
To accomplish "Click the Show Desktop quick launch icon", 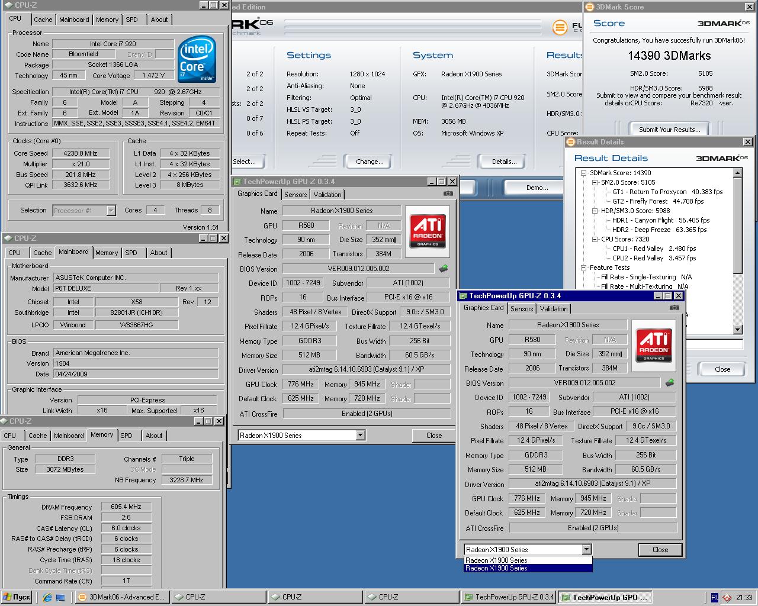I will pos(60,597).
